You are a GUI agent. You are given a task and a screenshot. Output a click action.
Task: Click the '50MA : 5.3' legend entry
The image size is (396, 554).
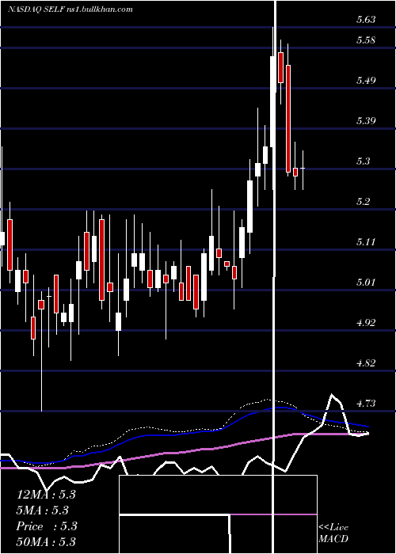(x=46, y=542)
